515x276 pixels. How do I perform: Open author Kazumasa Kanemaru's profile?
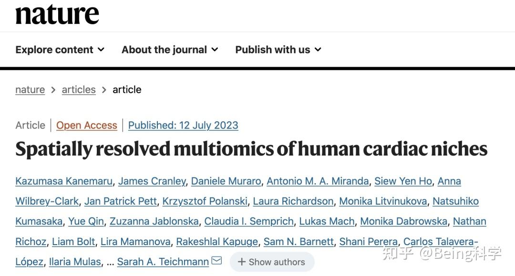point(64,181)
